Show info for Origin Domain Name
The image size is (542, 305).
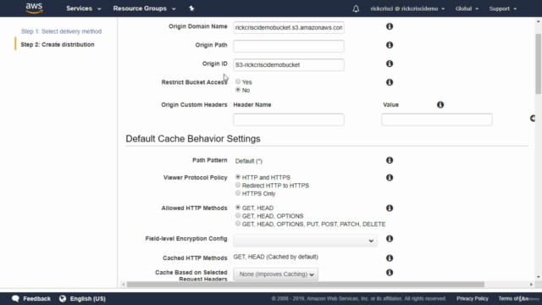tap(390, 26)
